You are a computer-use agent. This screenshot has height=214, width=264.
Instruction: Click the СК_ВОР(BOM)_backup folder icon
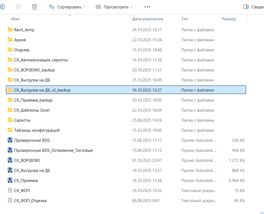[x=10, y=70]
